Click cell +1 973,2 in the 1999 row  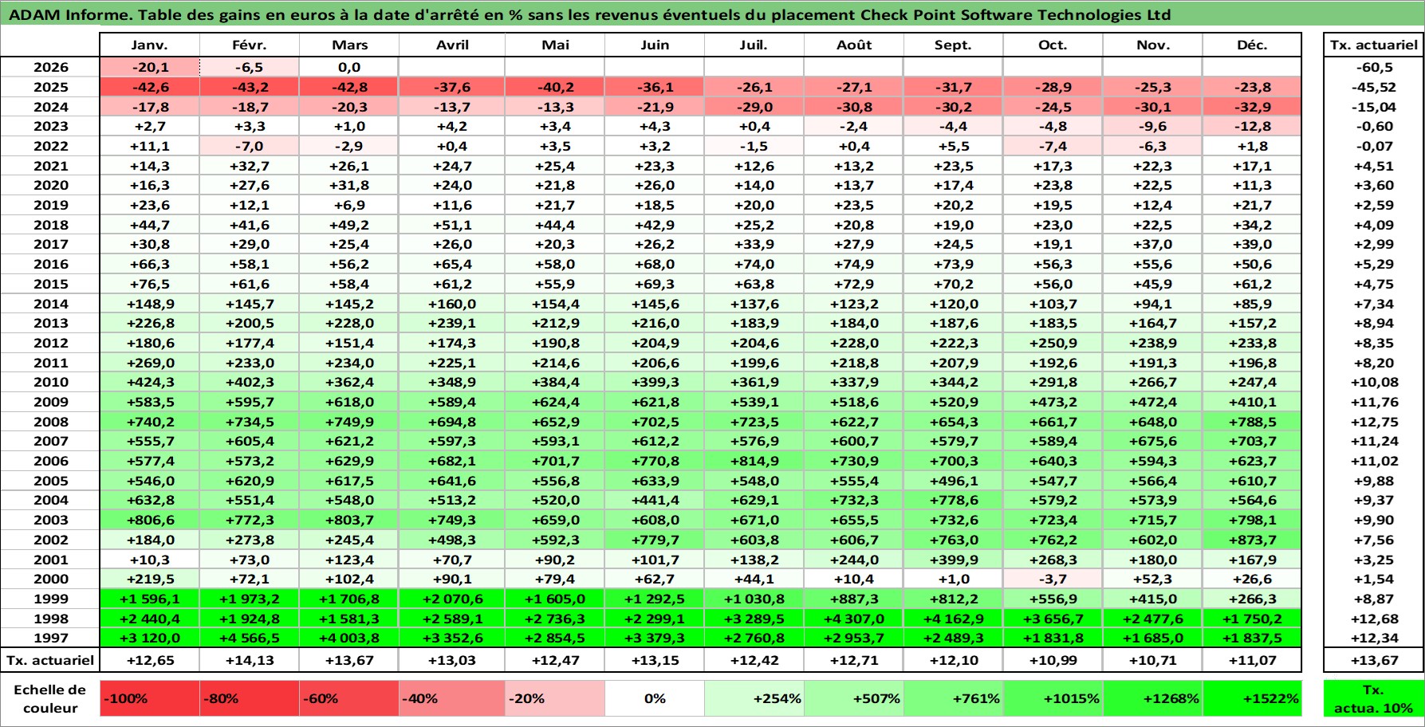[250, 599]
